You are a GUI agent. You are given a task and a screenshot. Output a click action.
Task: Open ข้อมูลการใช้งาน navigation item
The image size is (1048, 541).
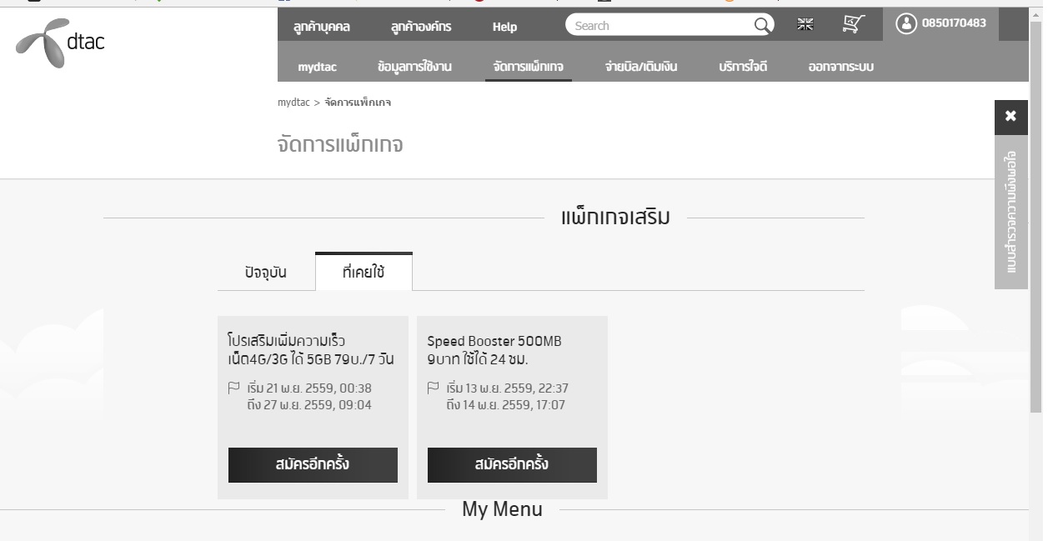point(414,67)
